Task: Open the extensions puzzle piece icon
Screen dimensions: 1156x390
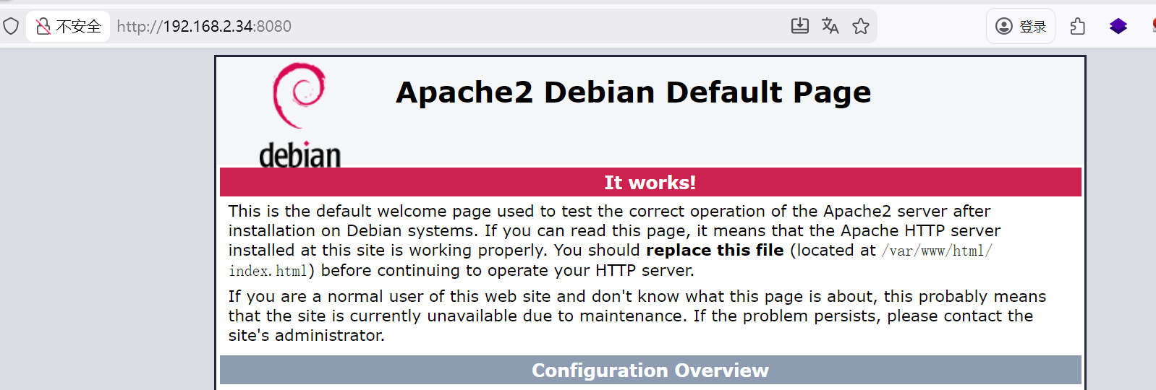Action: pos(1077,27)
